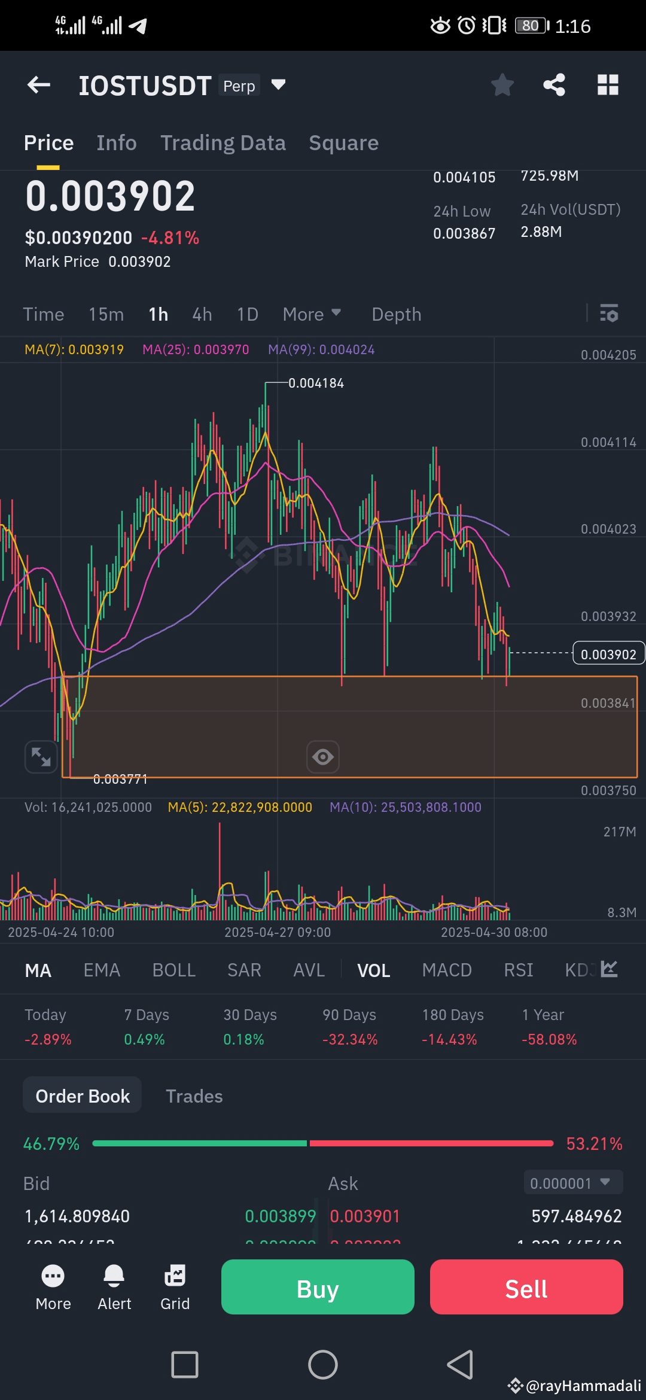Tap the green Buy button
646x1400 pixels.
click(318, 1287)
